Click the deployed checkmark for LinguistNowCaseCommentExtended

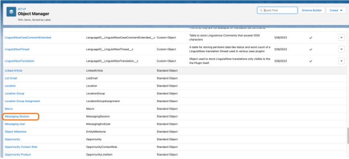point(311,37)
